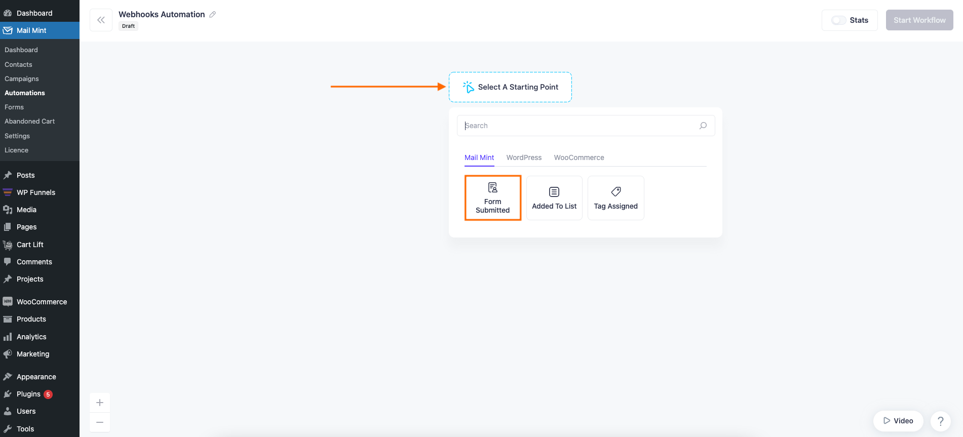
Task: Click the Draft status label
Action: (x=129, y=26)
